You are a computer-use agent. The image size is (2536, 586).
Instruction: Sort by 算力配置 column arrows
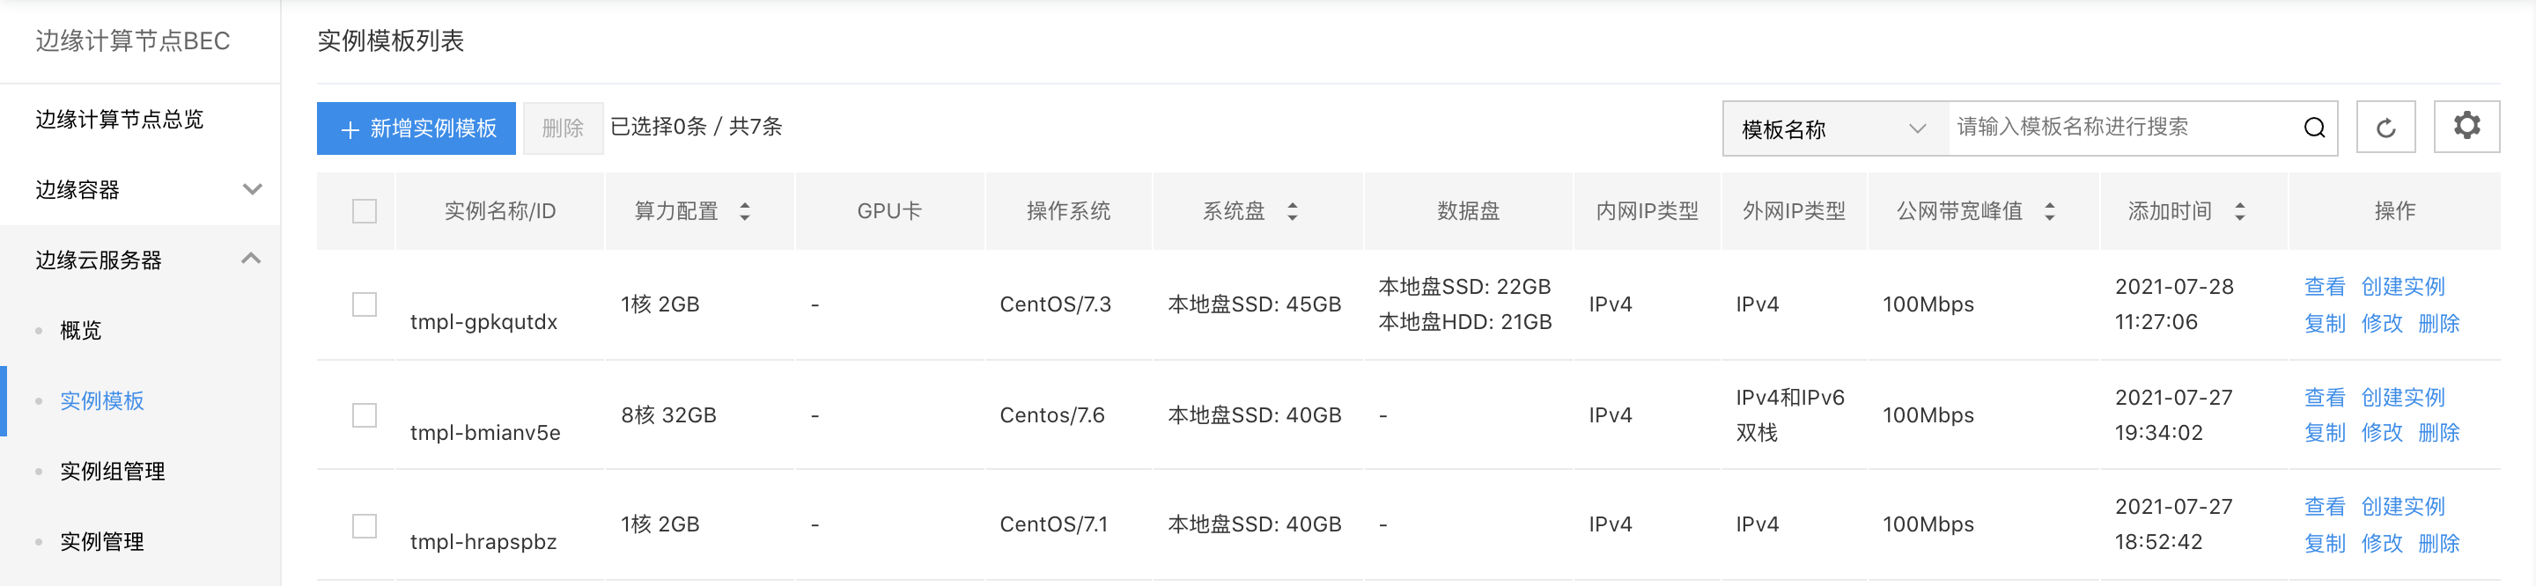tap(745, 211)
